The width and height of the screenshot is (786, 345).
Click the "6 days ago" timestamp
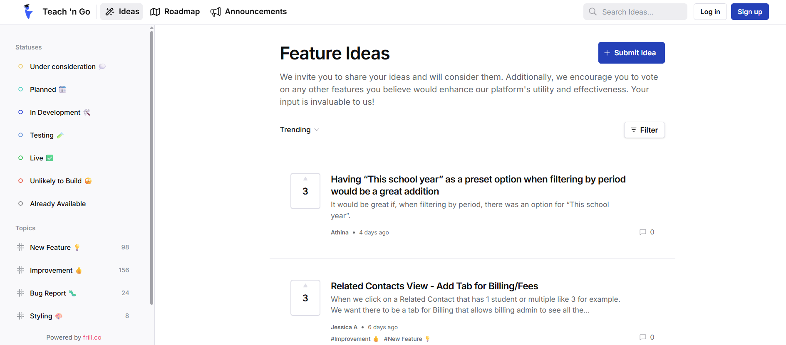click(383, 327)
